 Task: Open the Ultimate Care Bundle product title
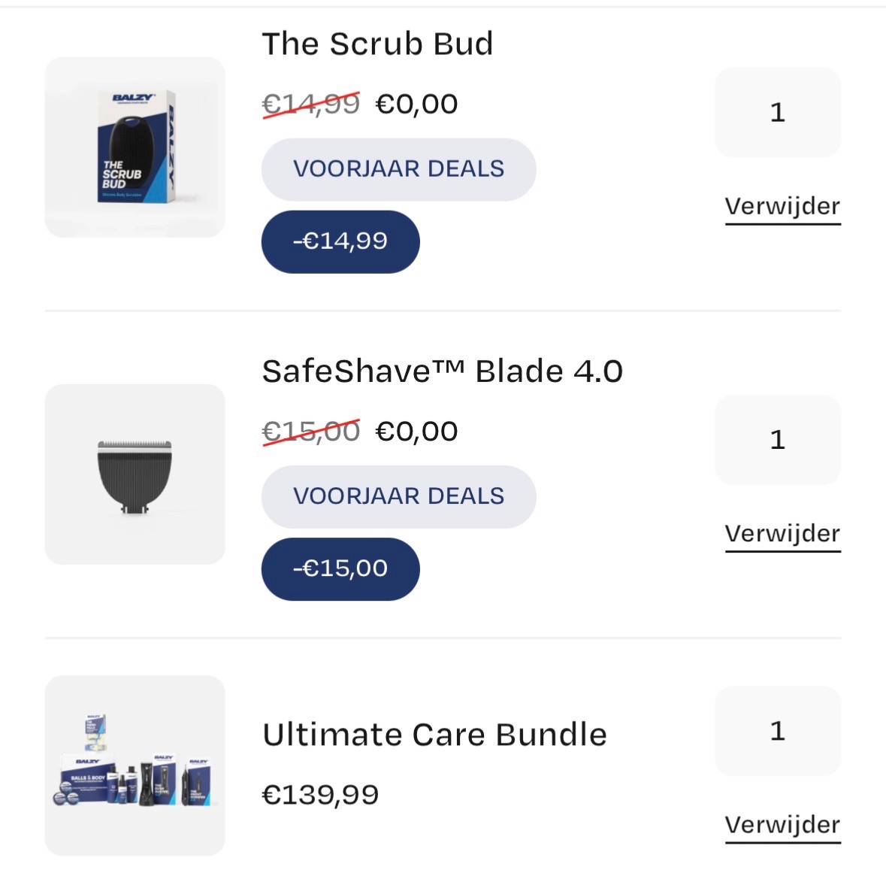434,734
